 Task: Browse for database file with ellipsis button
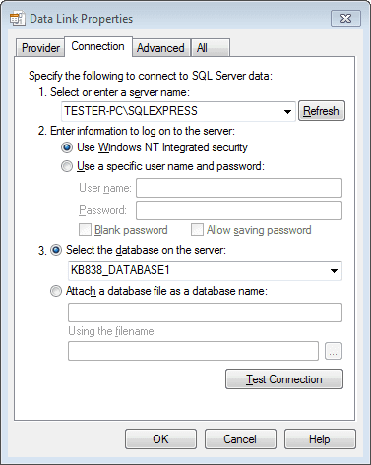point(334,351)
